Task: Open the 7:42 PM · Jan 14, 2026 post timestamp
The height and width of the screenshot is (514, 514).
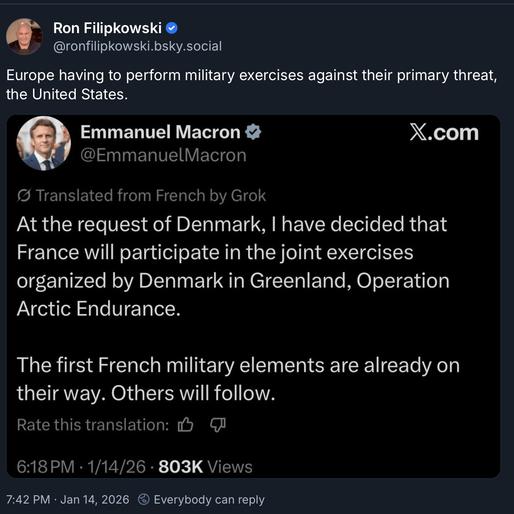Action: click(68, 500)
